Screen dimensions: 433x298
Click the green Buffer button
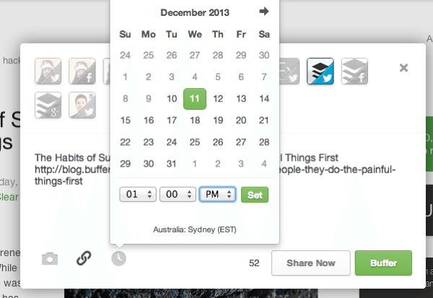click(x=383, y=263)
